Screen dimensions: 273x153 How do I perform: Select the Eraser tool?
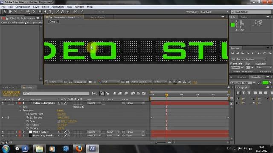(68, 11)
